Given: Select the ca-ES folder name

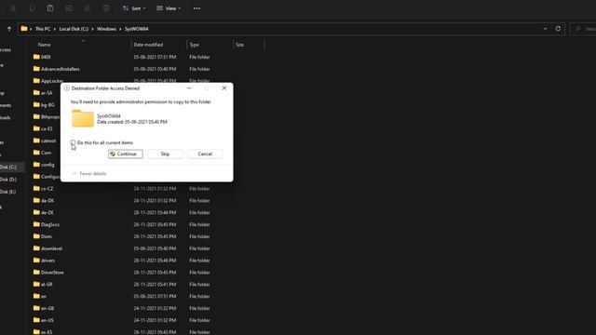Looking at the screenshot, I should (47, 128).
